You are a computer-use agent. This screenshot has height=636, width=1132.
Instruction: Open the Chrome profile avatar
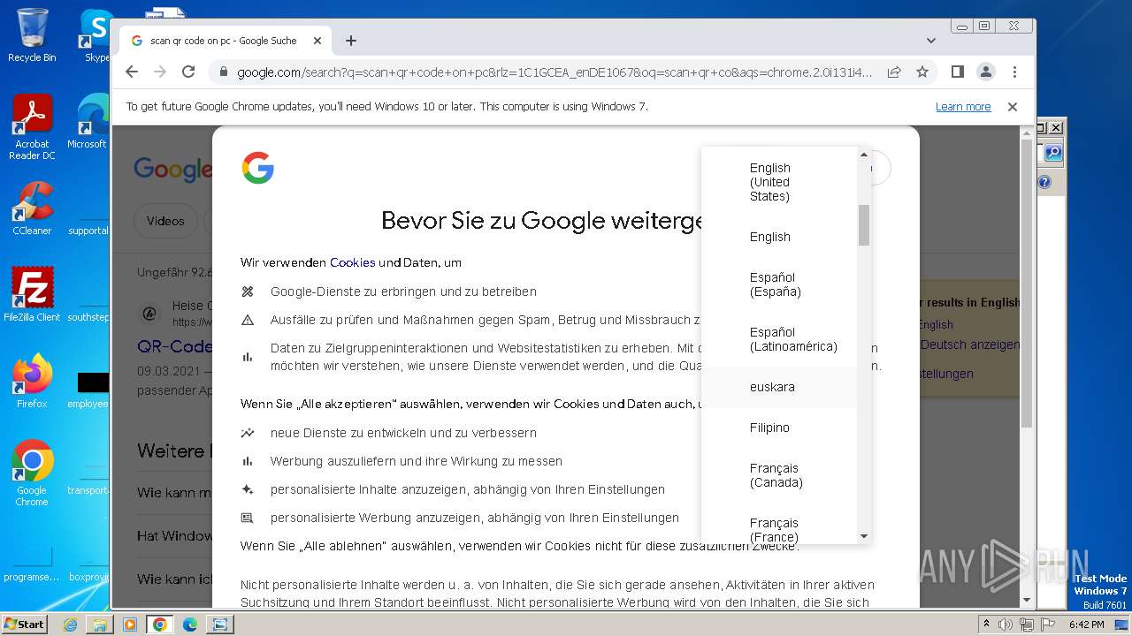pyautogui.click(x=985, y=72)
